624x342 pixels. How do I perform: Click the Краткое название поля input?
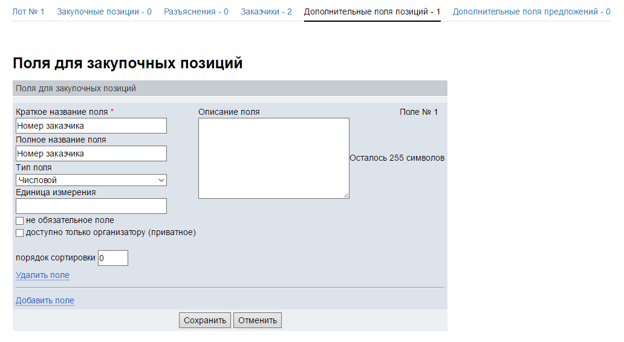click(x=91, y=126)
